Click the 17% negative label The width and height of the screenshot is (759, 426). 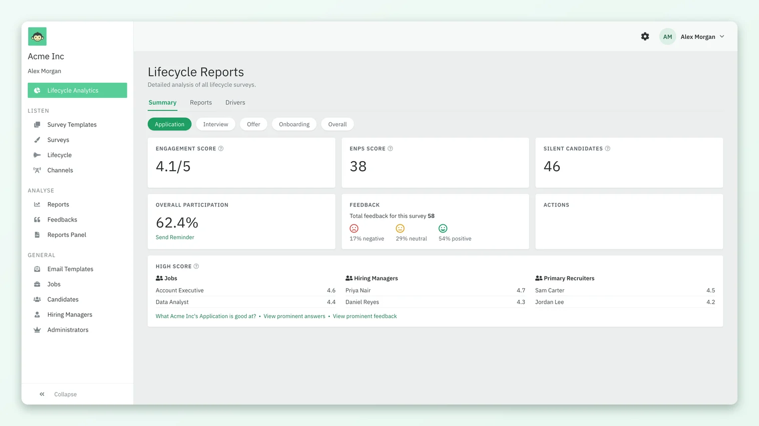[367, 239]
